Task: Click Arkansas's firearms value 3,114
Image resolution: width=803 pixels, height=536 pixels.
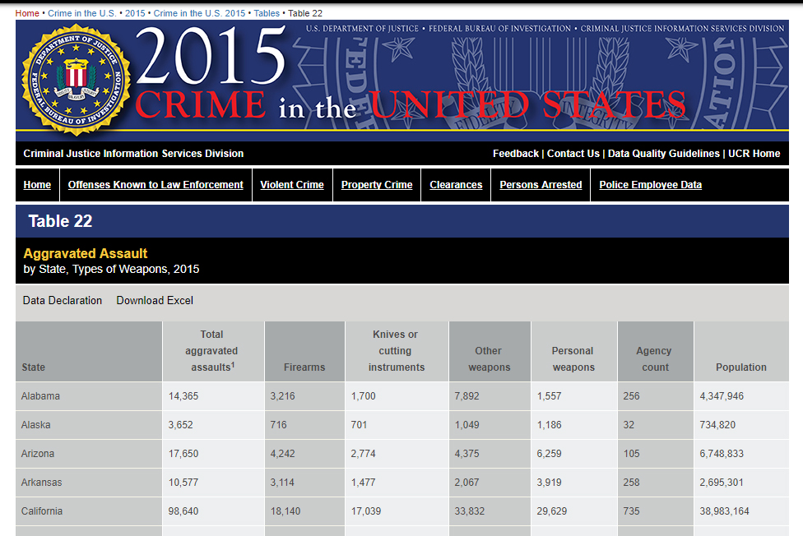Action: pos(282,483)
